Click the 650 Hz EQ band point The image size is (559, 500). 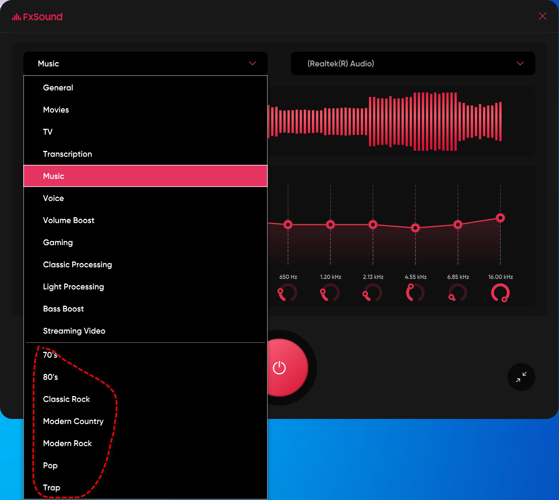[288, 225]
